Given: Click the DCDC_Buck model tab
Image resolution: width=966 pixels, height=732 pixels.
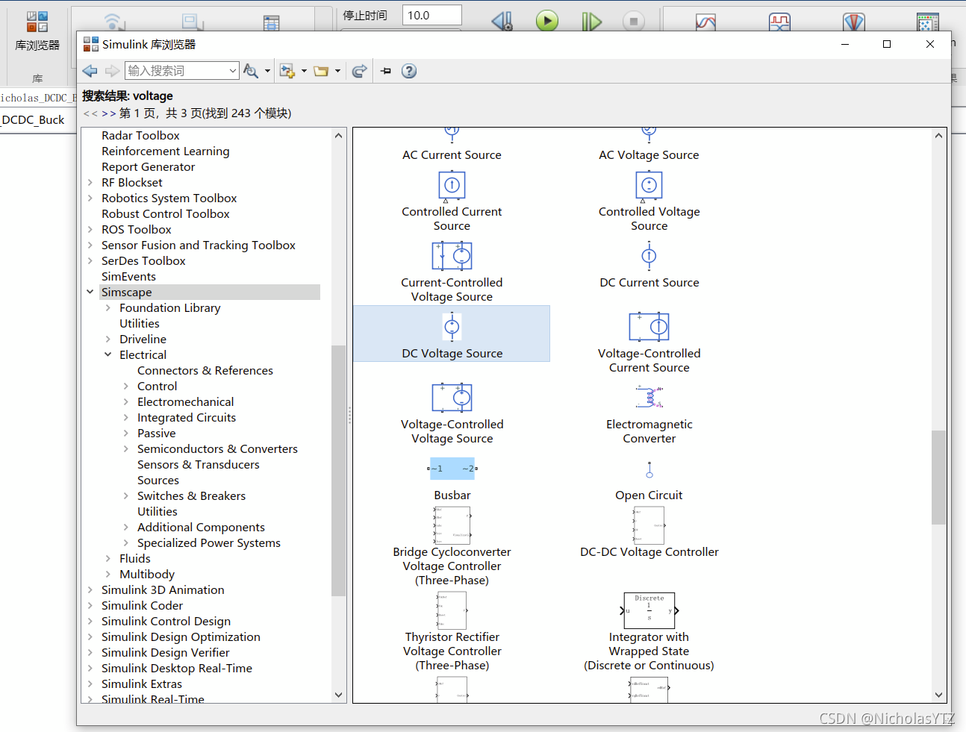Looking at the screenshot, I should (x=34, y=119).
